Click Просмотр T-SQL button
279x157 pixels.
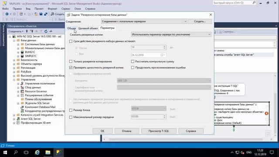[x=159, y=131]
